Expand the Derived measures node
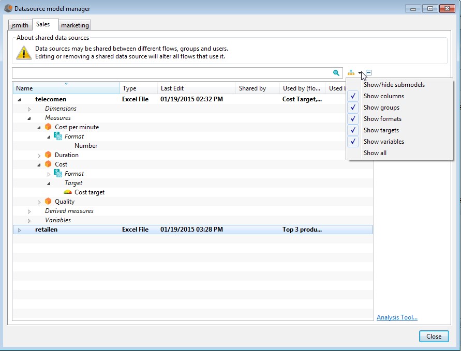This screenshot has width=461, height=351. click(x=29, y=211)
